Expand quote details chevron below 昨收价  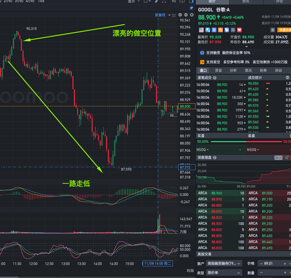pos(246,47)
